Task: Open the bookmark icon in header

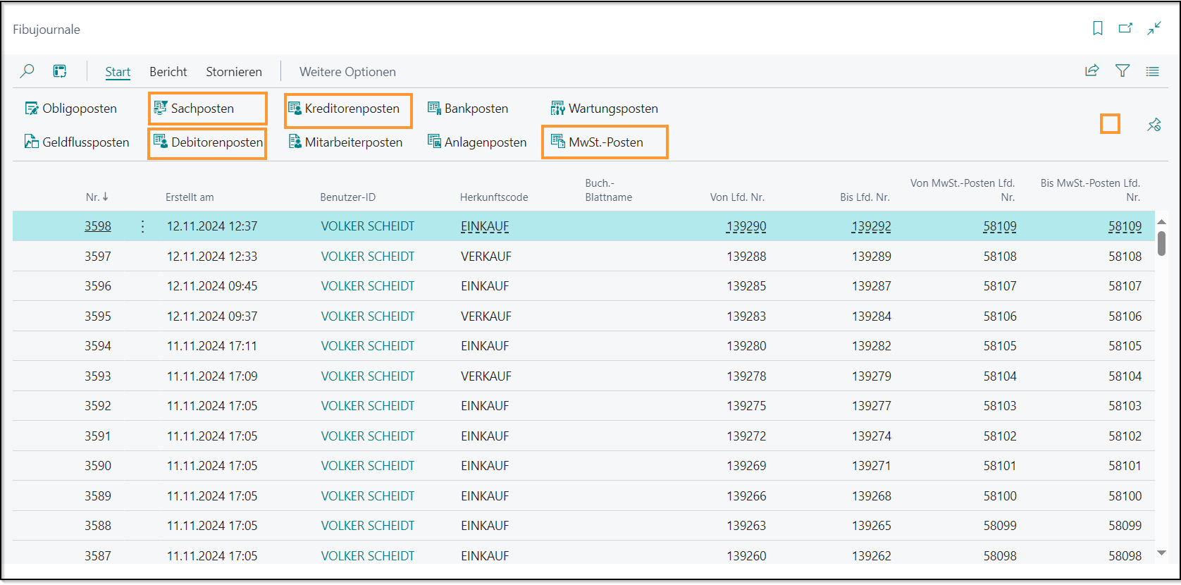Action: [x=1097, y=28]
